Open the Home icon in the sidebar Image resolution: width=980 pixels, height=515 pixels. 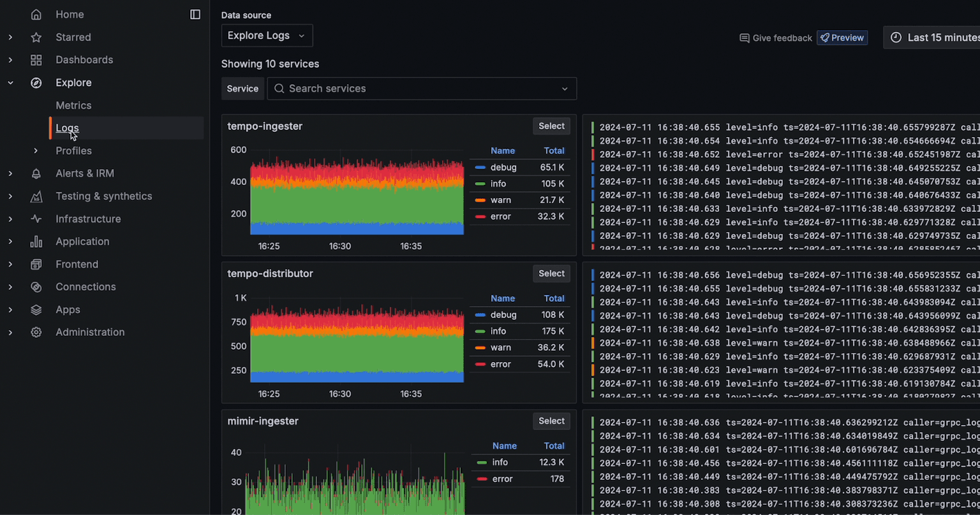tap(36, 14)
